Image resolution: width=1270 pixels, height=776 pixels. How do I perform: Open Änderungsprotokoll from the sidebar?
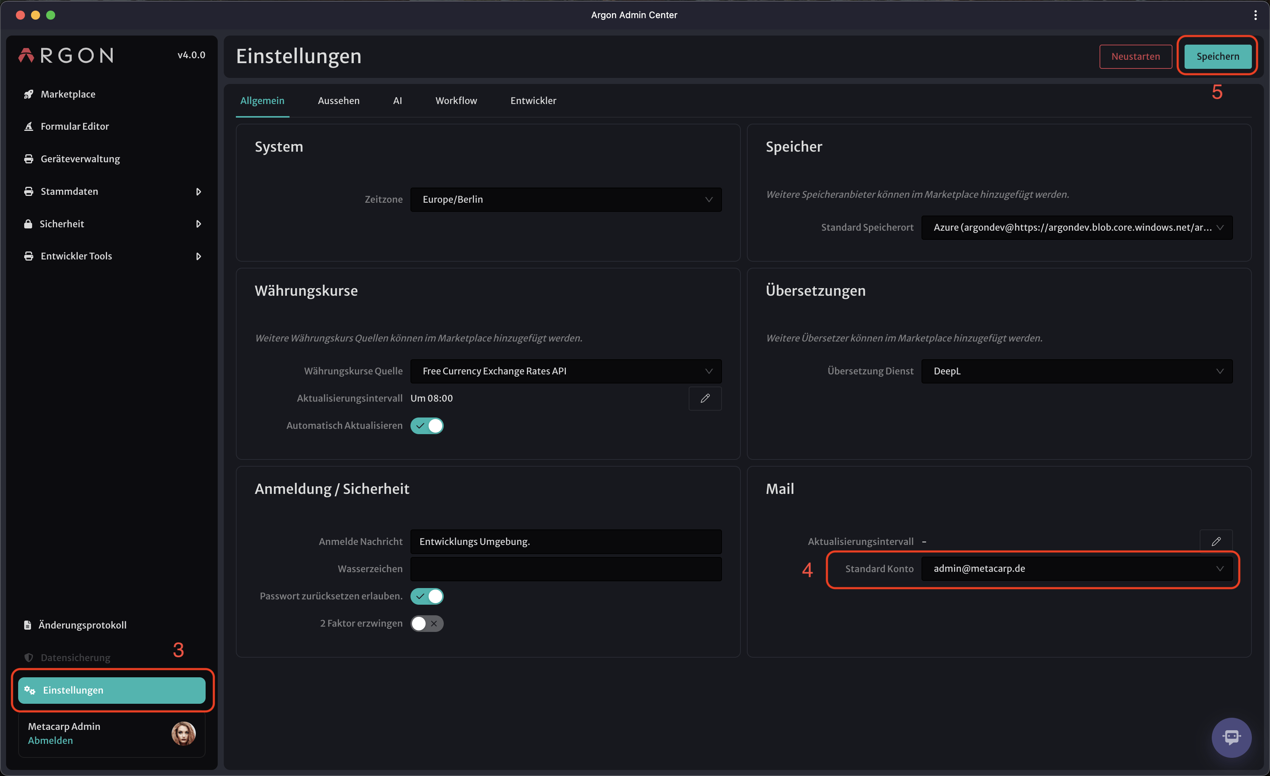click(112, 625)
